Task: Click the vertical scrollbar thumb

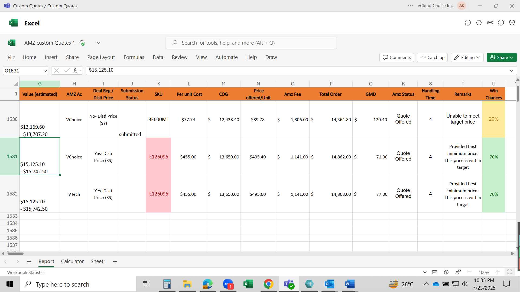Action: [518, 94]
